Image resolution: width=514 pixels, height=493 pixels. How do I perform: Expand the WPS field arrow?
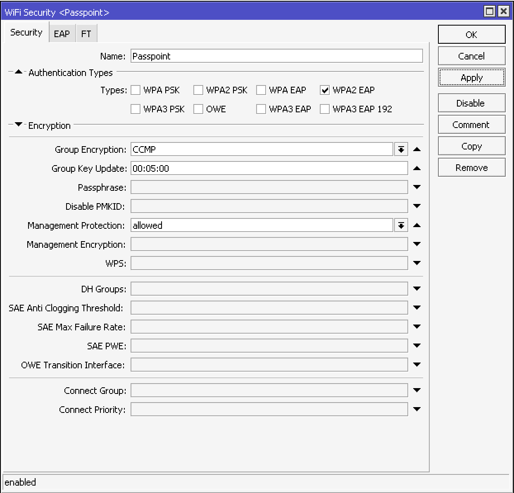coord(417,263)
